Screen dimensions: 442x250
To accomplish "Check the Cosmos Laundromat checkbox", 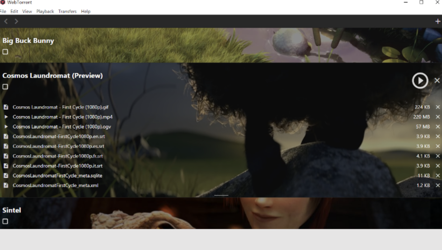I will (5, 87).
